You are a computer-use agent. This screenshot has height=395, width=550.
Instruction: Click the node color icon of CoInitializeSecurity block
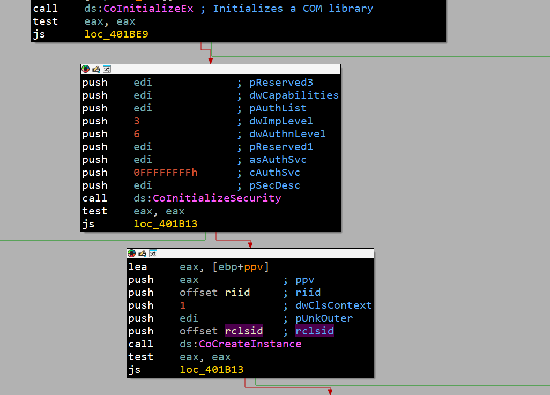(86, 69)
